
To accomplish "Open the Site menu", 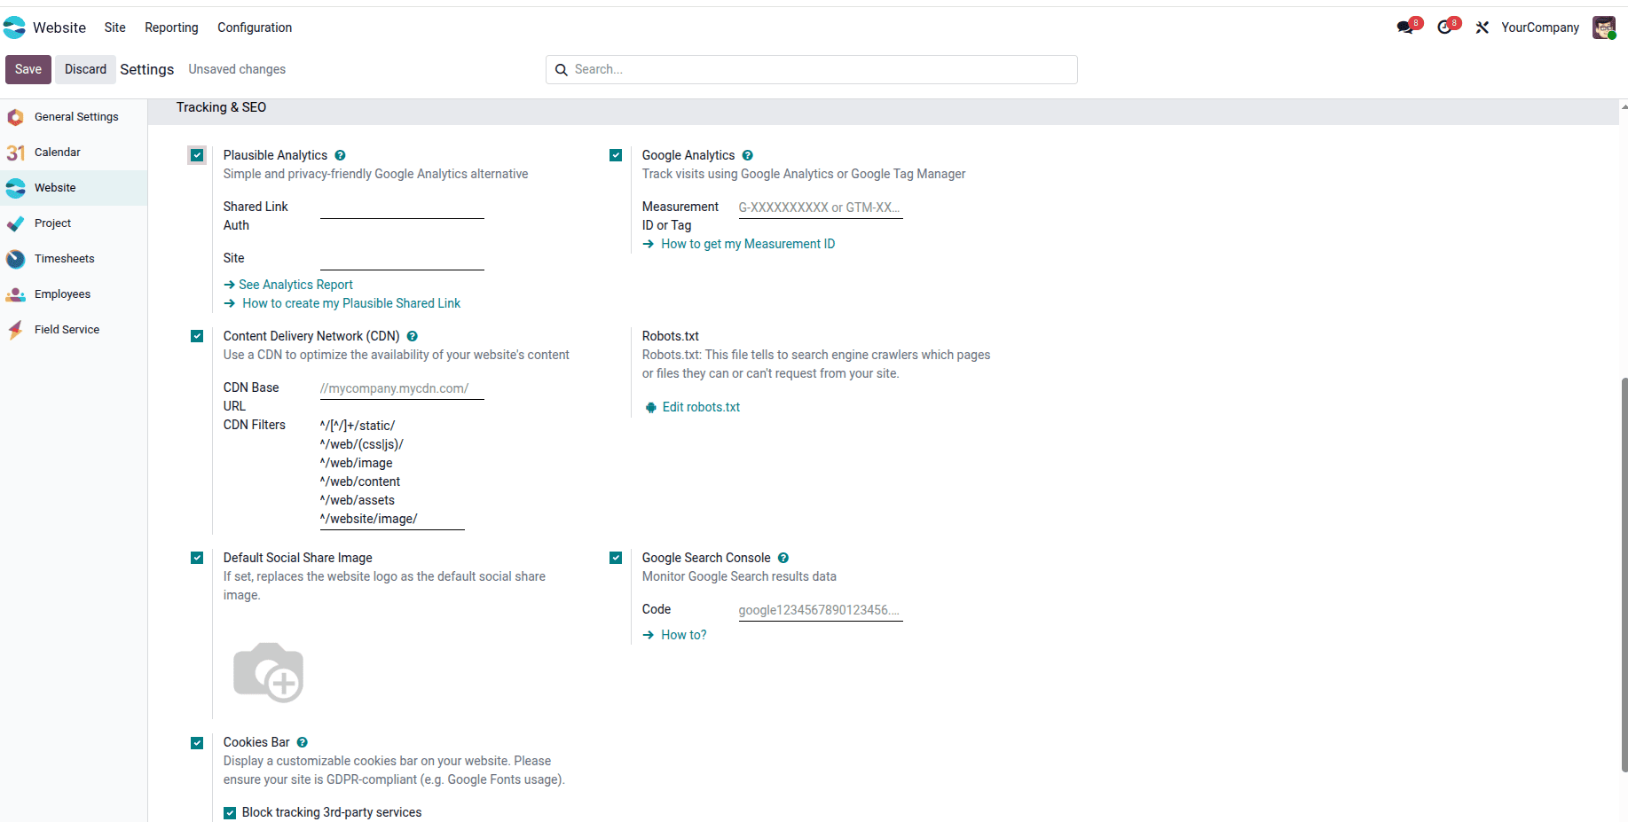I will (115, 27).
